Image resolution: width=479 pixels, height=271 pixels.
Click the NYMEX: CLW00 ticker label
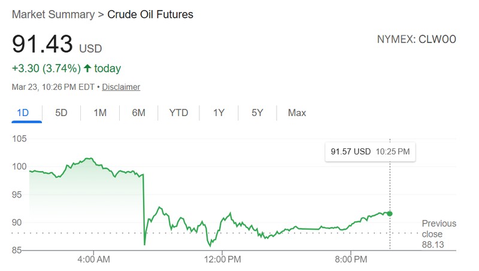tap(417, 39)
